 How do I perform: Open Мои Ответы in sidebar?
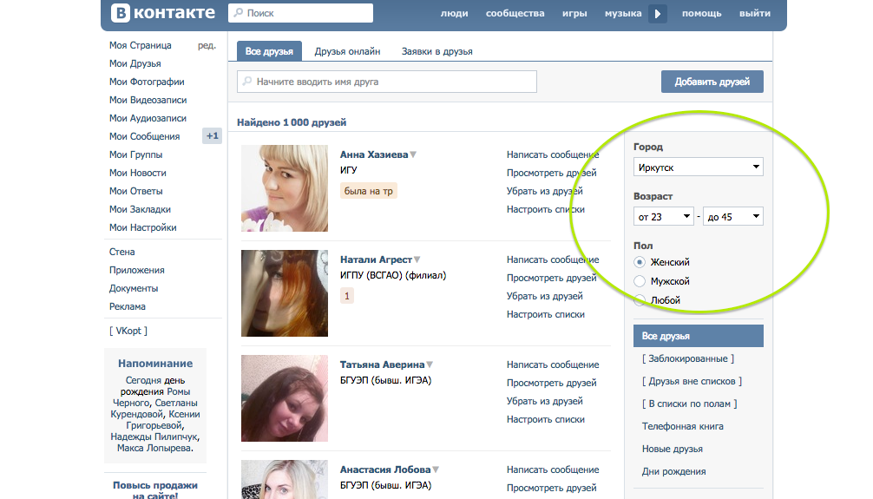[136, 191]
